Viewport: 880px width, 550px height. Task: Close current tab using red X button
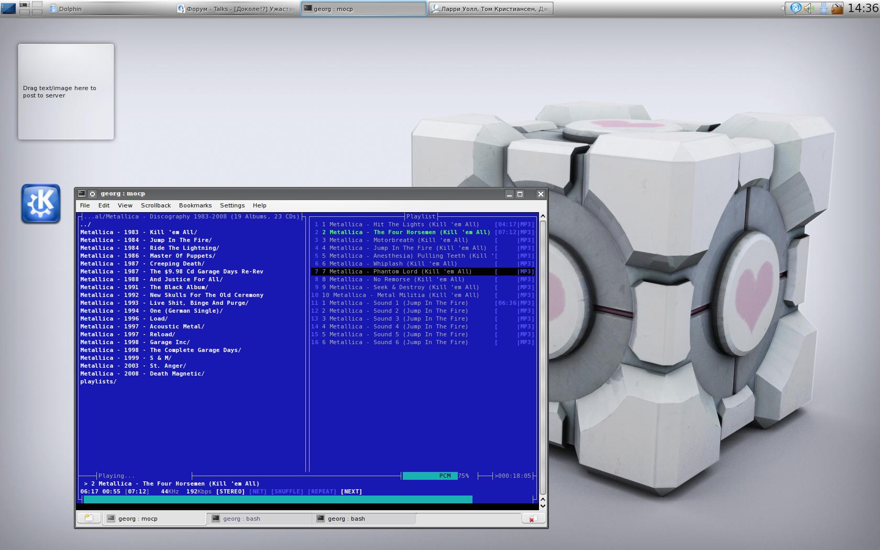(533, 518)
